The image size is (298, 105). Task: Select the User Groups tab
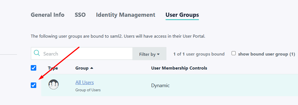pyautogui.click(x=182, y=15)
